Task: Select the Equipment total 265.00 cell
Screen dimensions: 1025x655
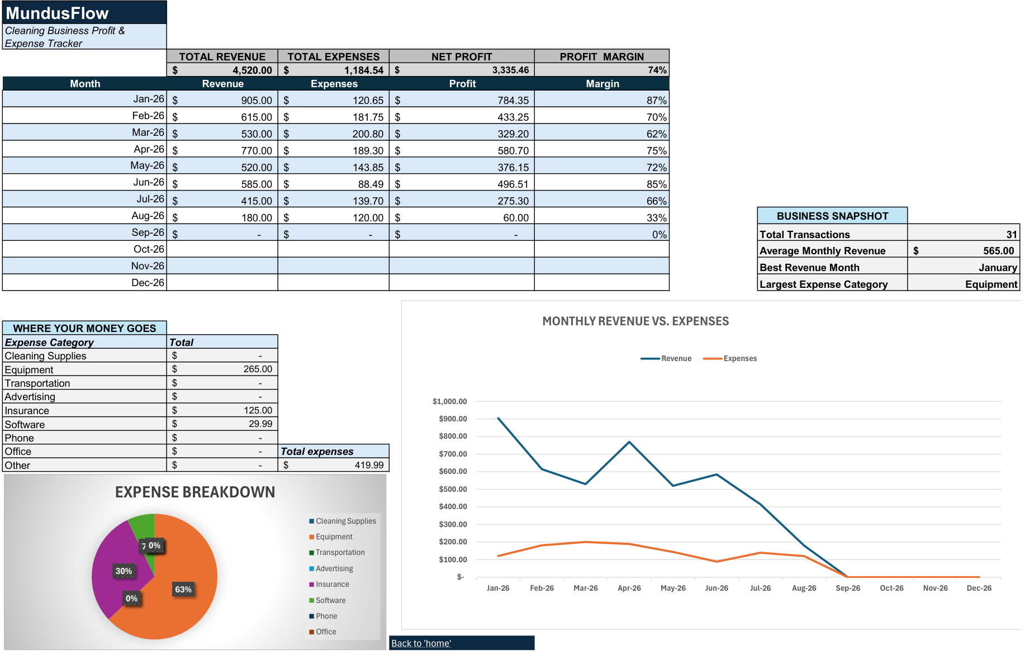Action: coord(222,369)
